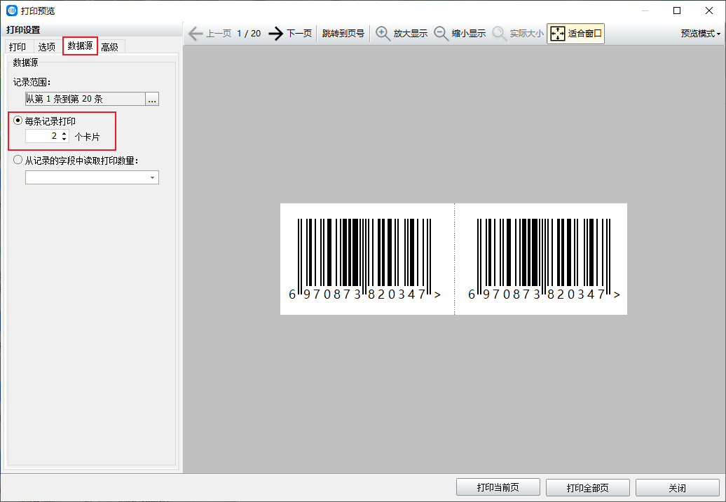This screenshot has width=726, height=502.
Task: Click the record range text field
Action: click(x=85, y=99)
